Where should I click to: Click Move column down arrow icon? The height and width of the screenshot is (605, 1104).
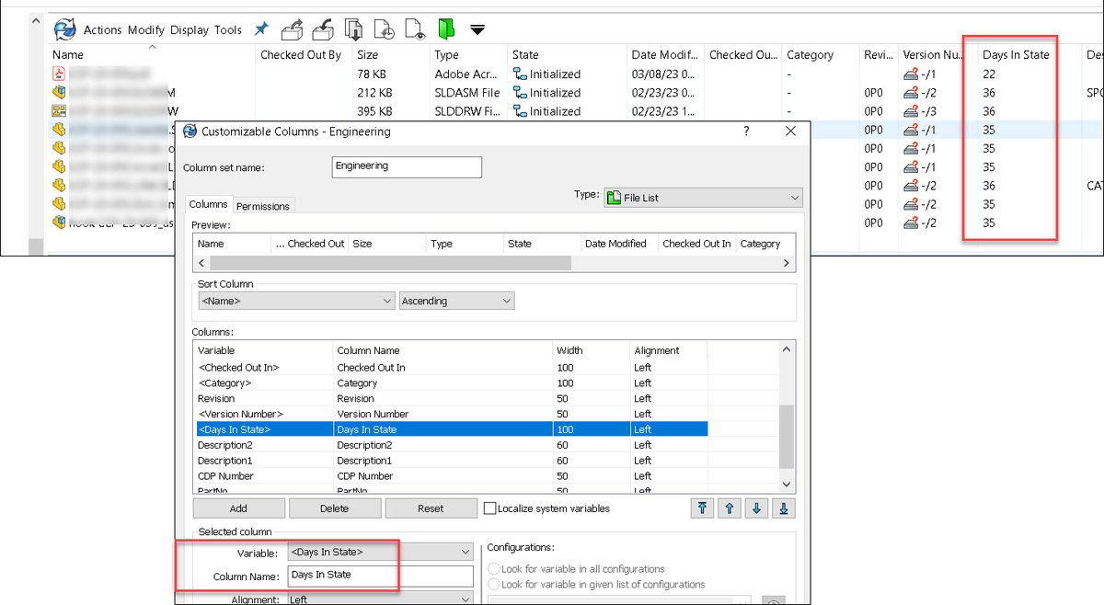(756, 508)
